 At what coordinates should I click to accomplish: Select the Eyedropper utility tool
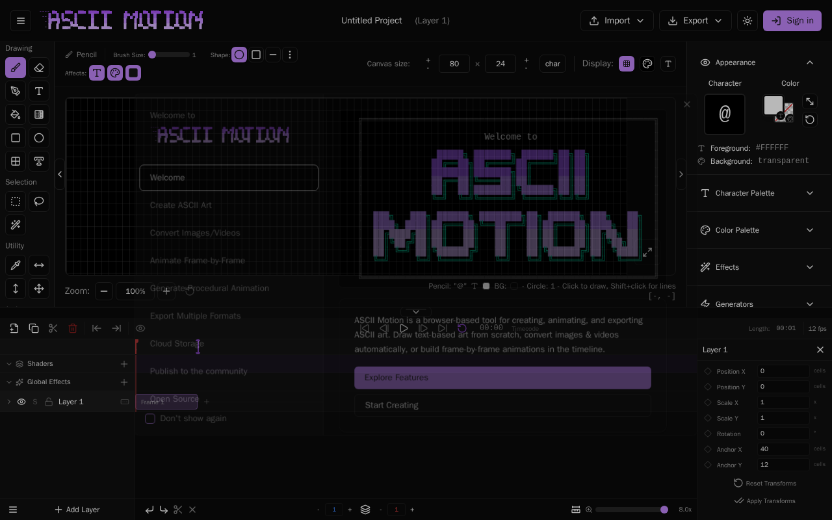pos(16,265)
